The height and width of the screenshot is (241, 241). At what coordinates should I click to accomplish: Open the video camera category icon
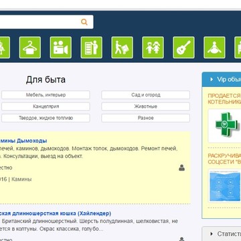coord(61,48)
